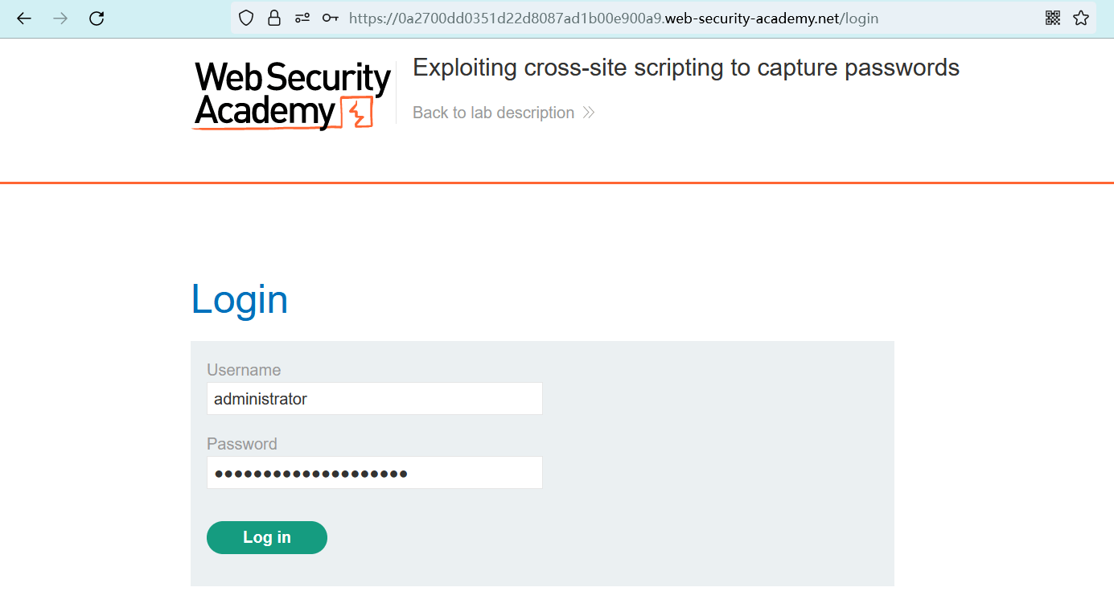Screen dimensions: 1114x608
Task: Open the tracking protection shield
Action: click(246, 18)
